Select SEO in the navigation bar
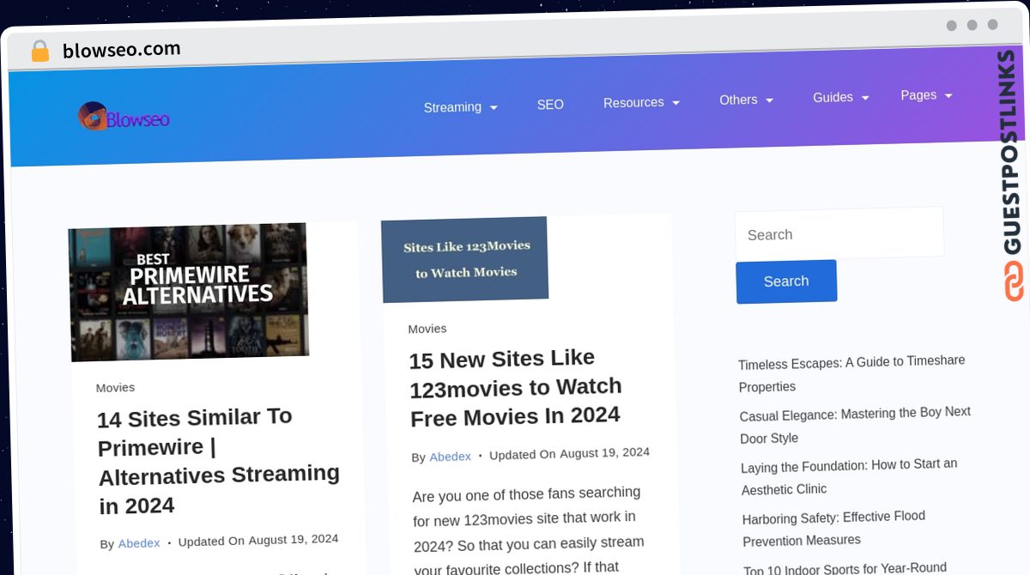This screenshot has width=1030, height=575. pyautogui.click(x=550, y=104)
